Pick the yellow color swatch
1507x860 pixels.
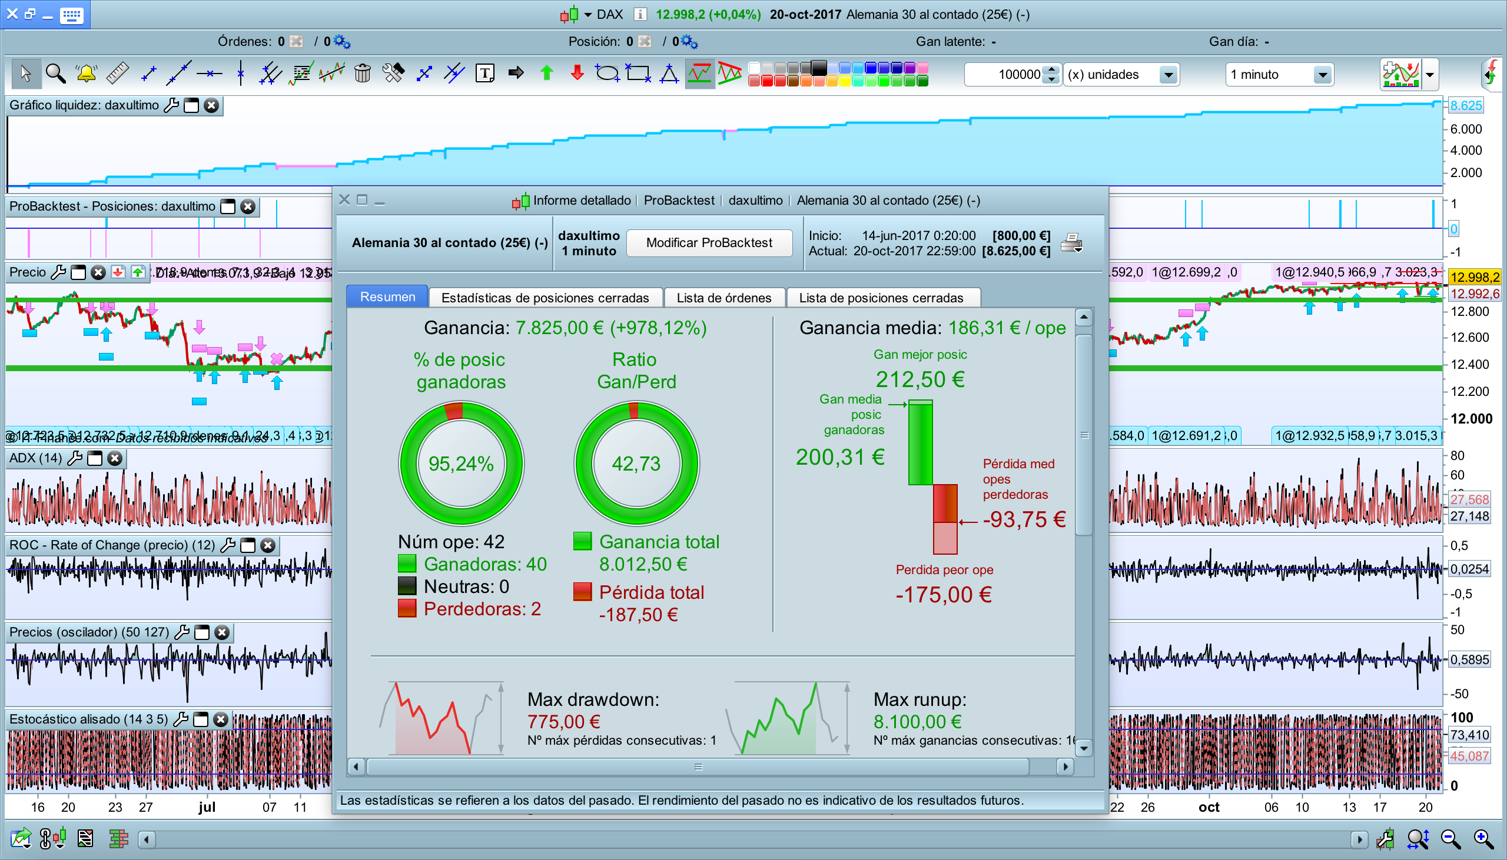[x=845, y=81]
